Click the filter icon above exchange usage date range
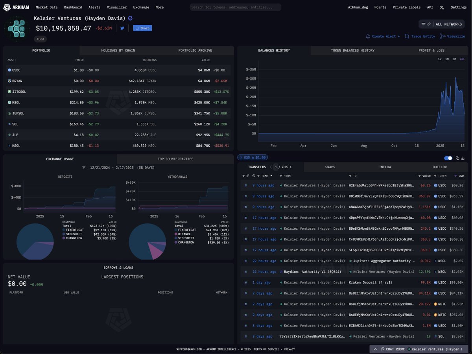 click(84, 168)
